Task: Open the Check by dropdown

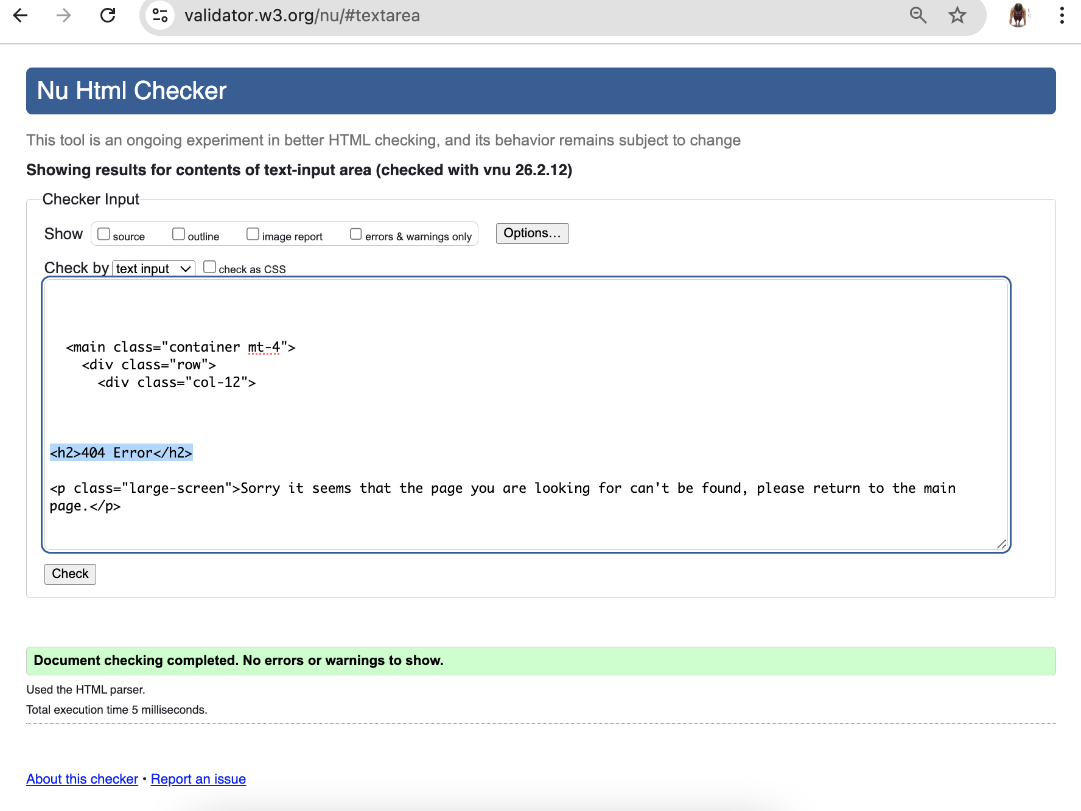Action: 153,268
